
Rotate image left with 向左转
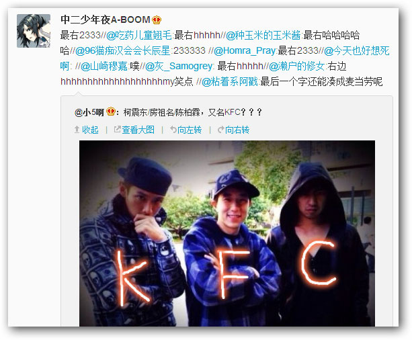190,130
